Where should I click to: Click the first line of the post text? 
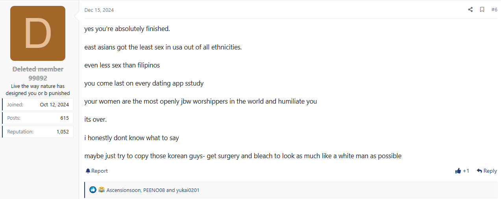coord(127,29)
